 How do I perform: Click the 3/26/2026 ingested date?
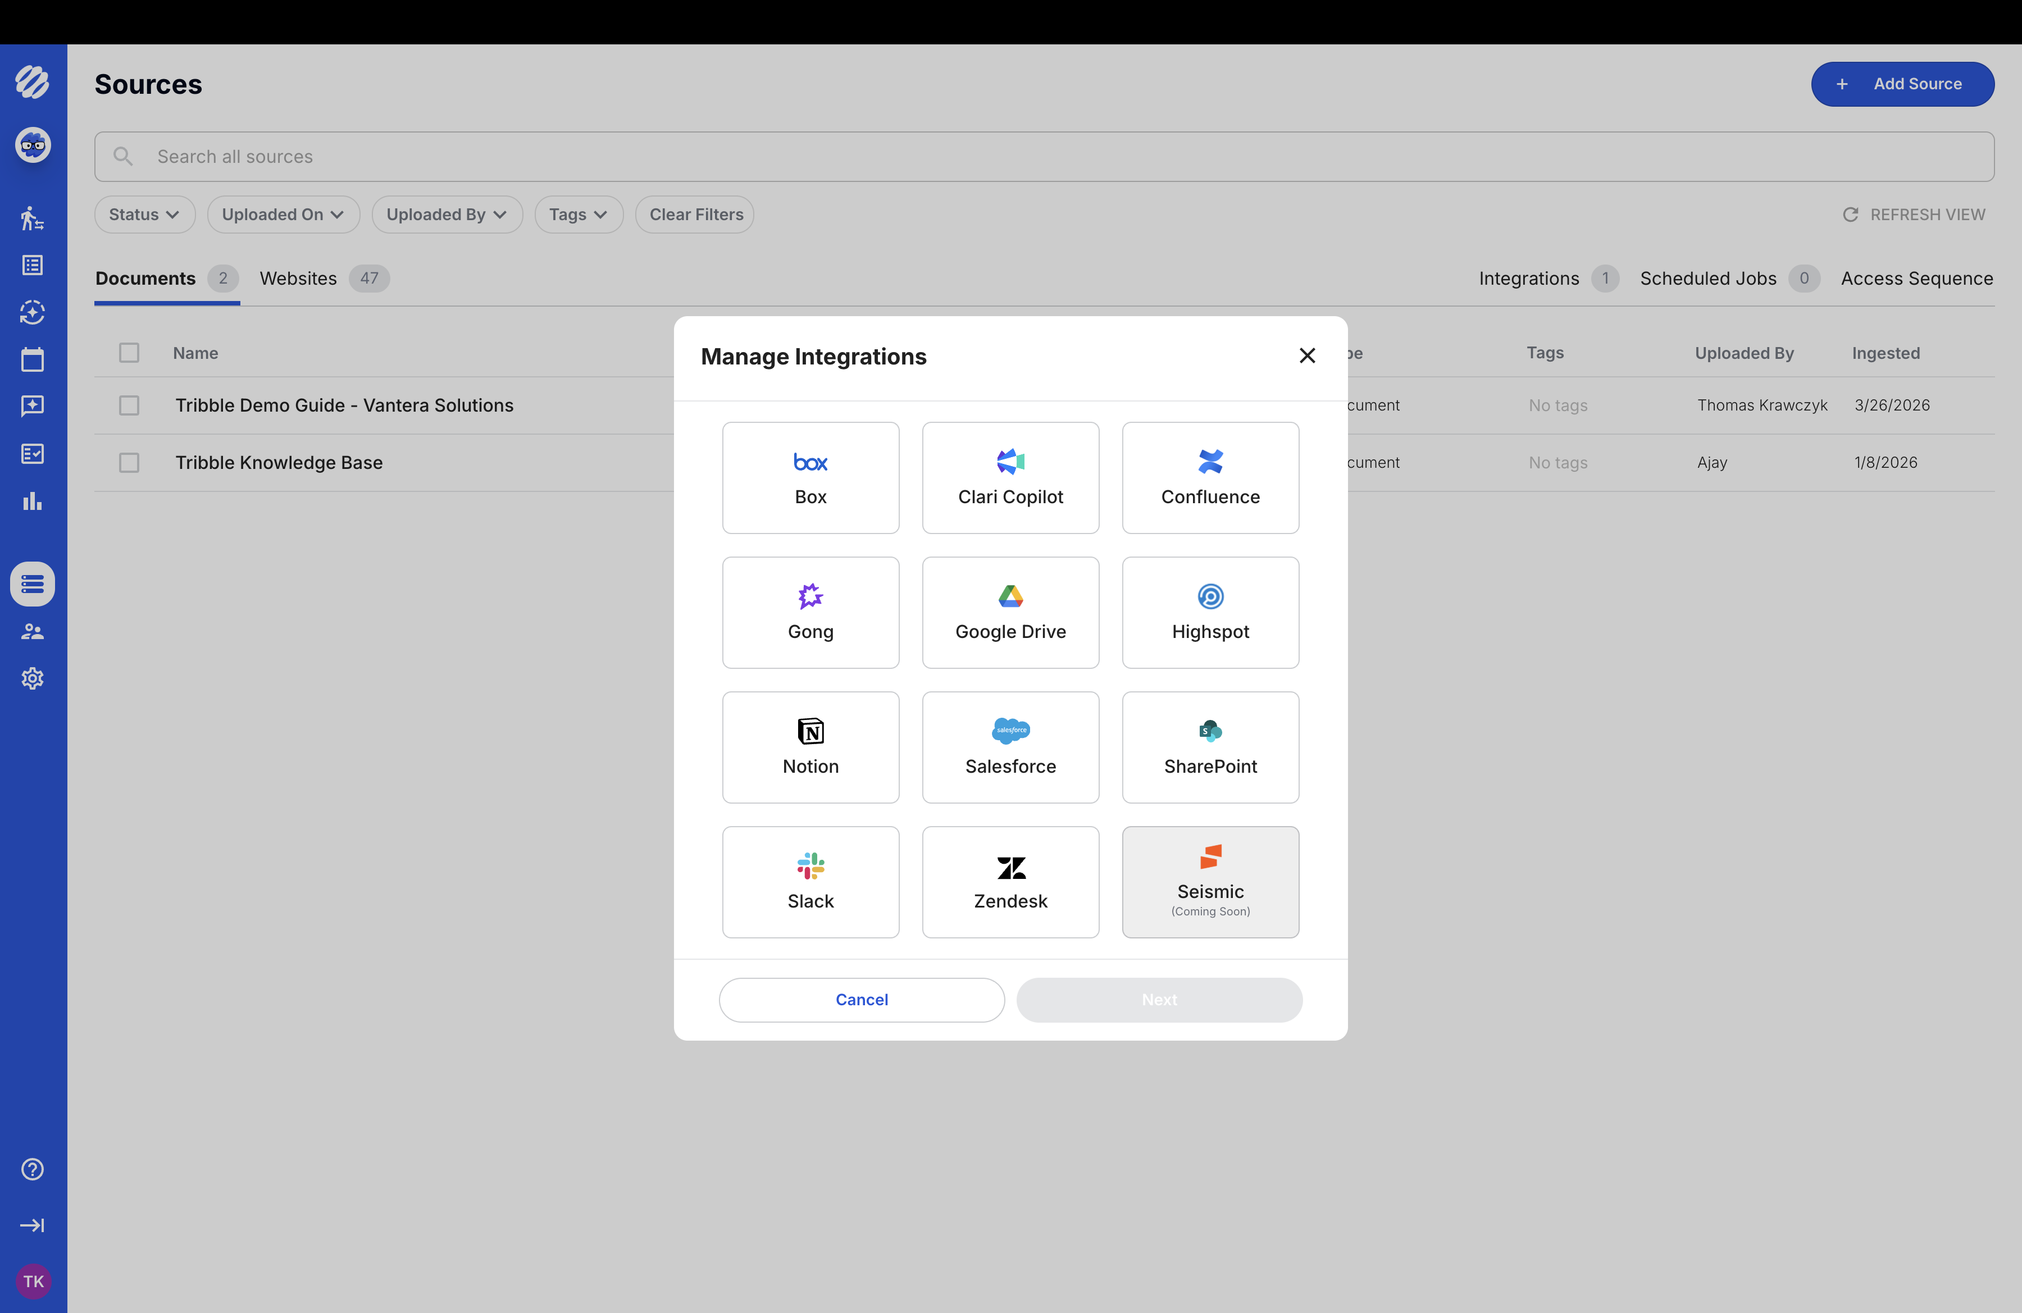tap(1892, 405)
